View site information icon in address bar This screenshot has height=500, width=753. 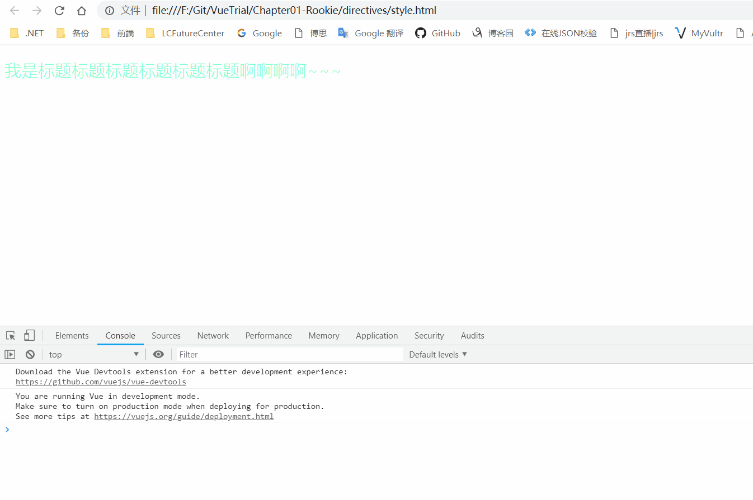[x=110, y=11]
